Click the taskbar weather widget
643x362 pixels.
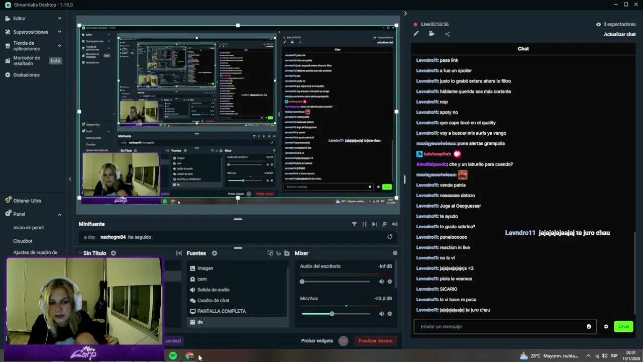549,356
